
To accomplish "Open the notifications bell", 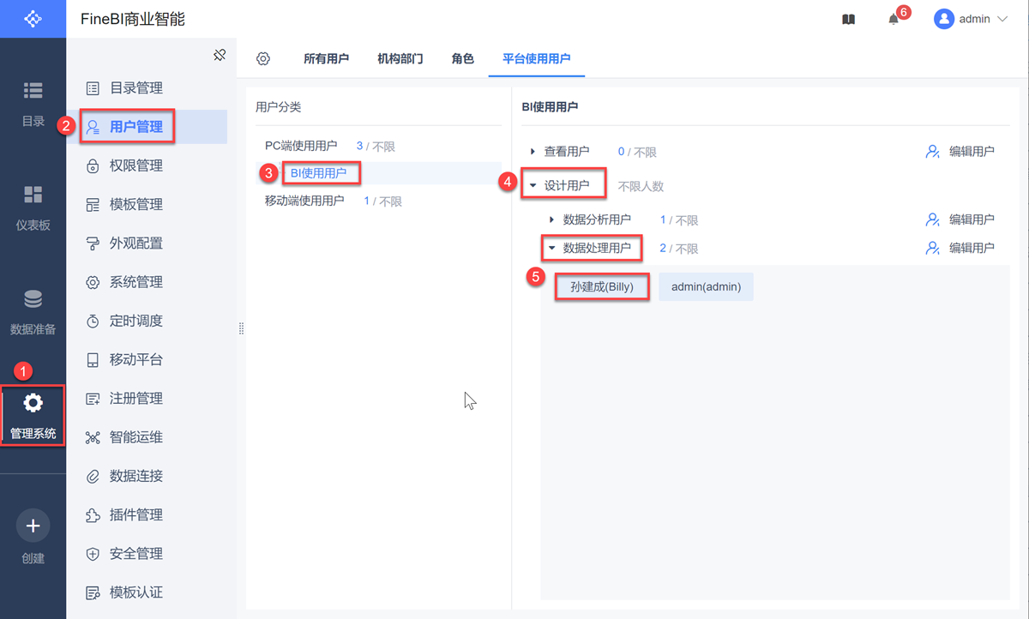I will coord(894,19).
